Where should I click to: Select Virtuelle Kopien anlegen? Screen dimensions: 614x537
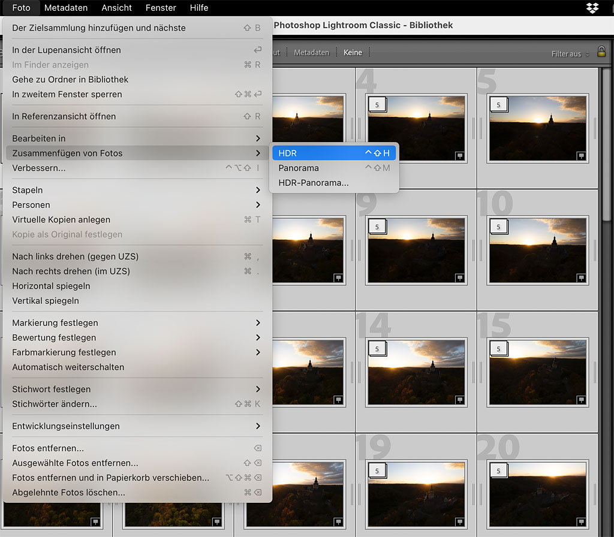pyautogui.click(x=137, y=219)
